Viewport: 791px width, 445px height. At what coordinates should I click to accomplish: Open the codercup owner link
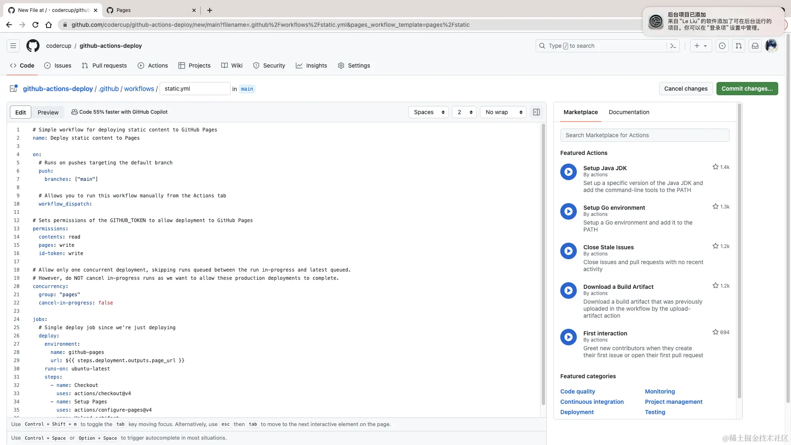(59, 46)
